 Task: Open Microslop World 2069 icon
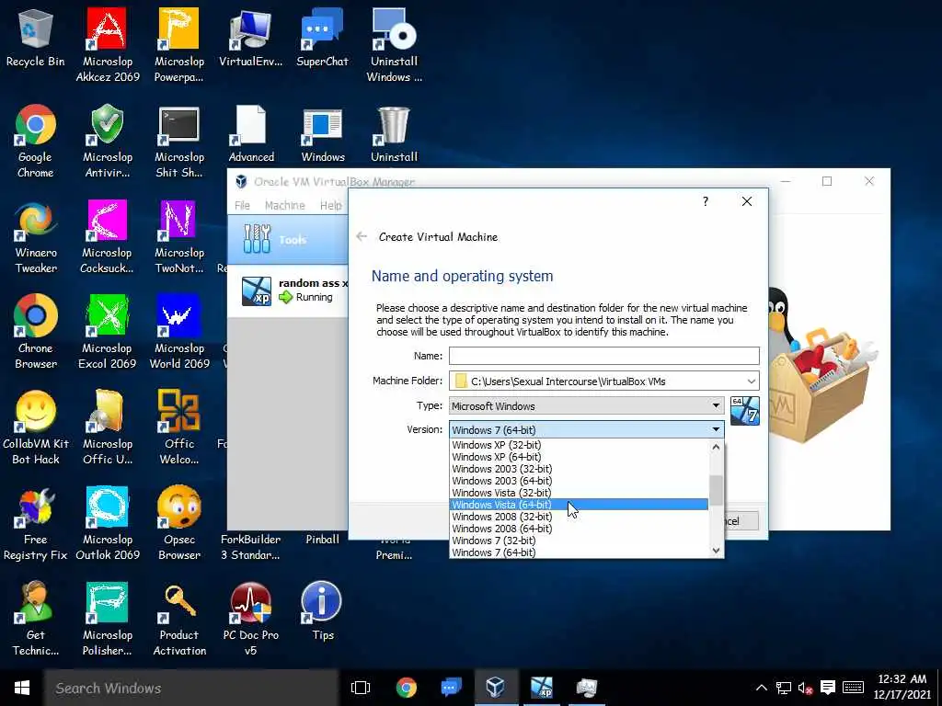click(179, 331)
